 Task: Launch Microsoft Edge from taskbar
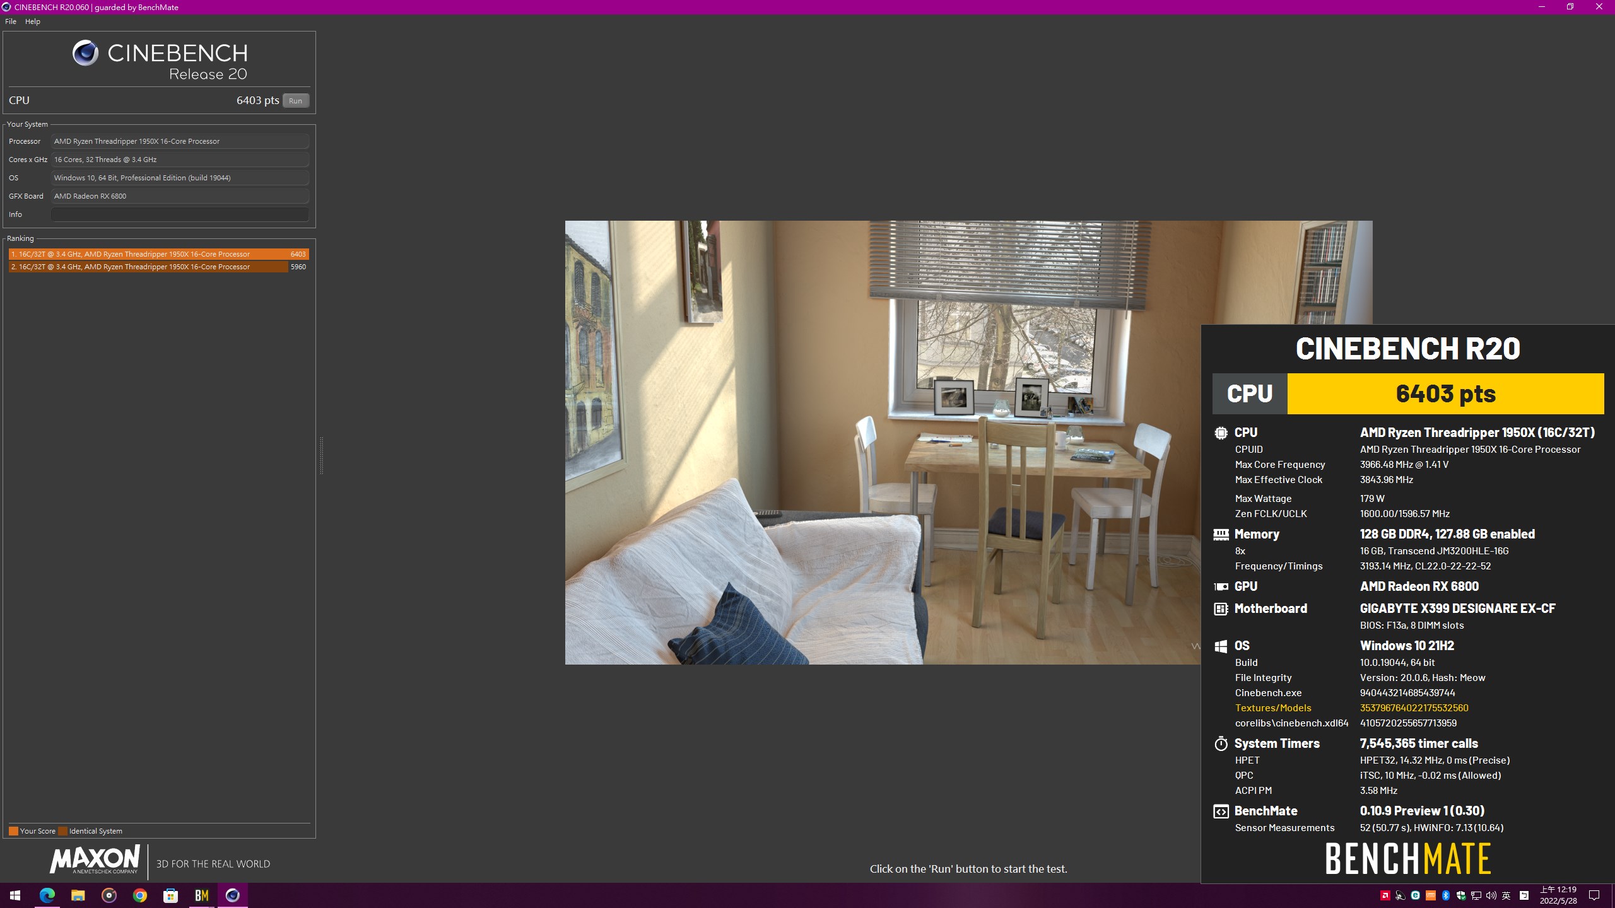47,895
